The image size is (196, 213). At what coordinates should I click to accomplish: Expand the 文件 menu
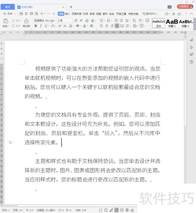coord(9,14)
